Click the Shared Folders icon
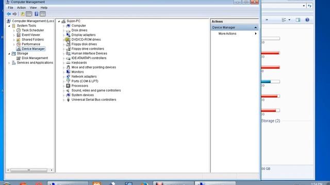 19,40
